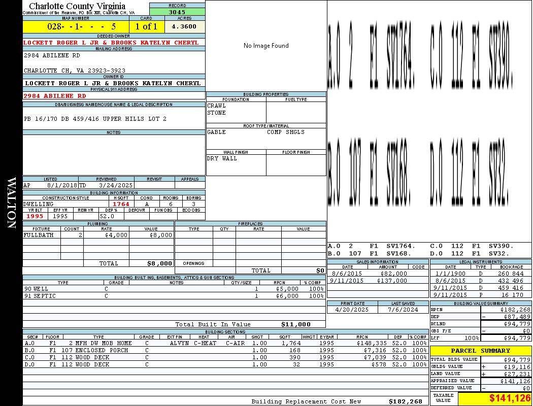Image resolution: width=533 pixels, height=406 pixels.
Task: Click the sale amount $137,000
Action: point(392,281)
